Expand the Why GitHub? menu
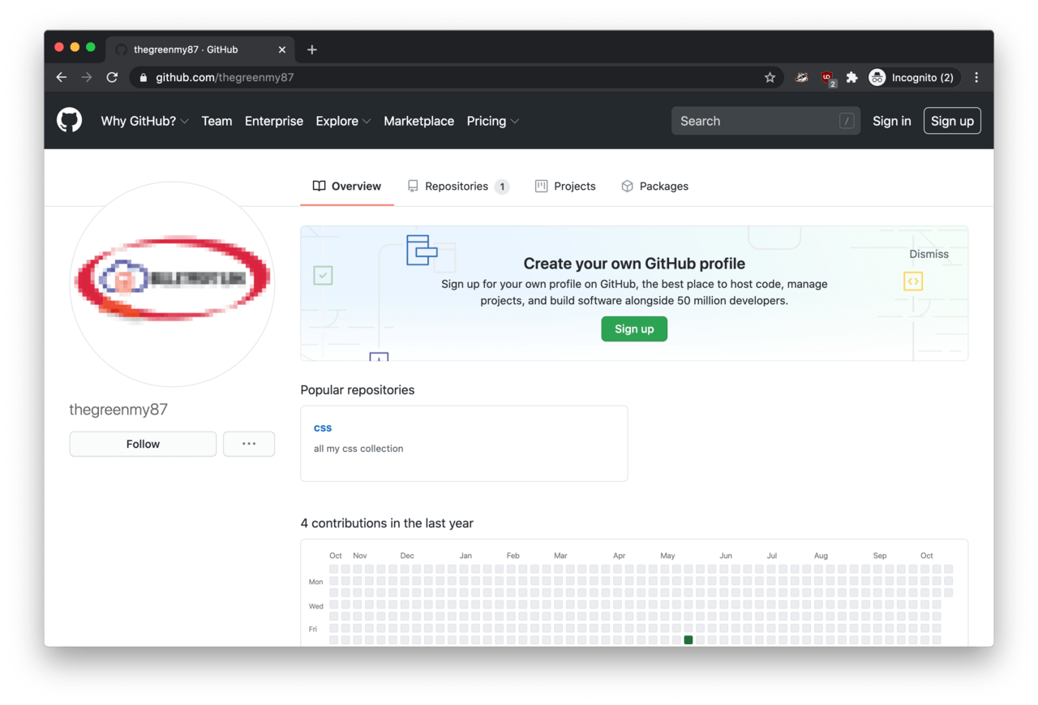 click(x=144, y=121)
